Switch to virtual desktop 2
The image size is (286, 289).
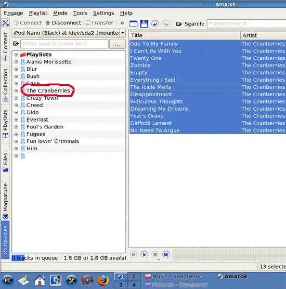(134, 277)
